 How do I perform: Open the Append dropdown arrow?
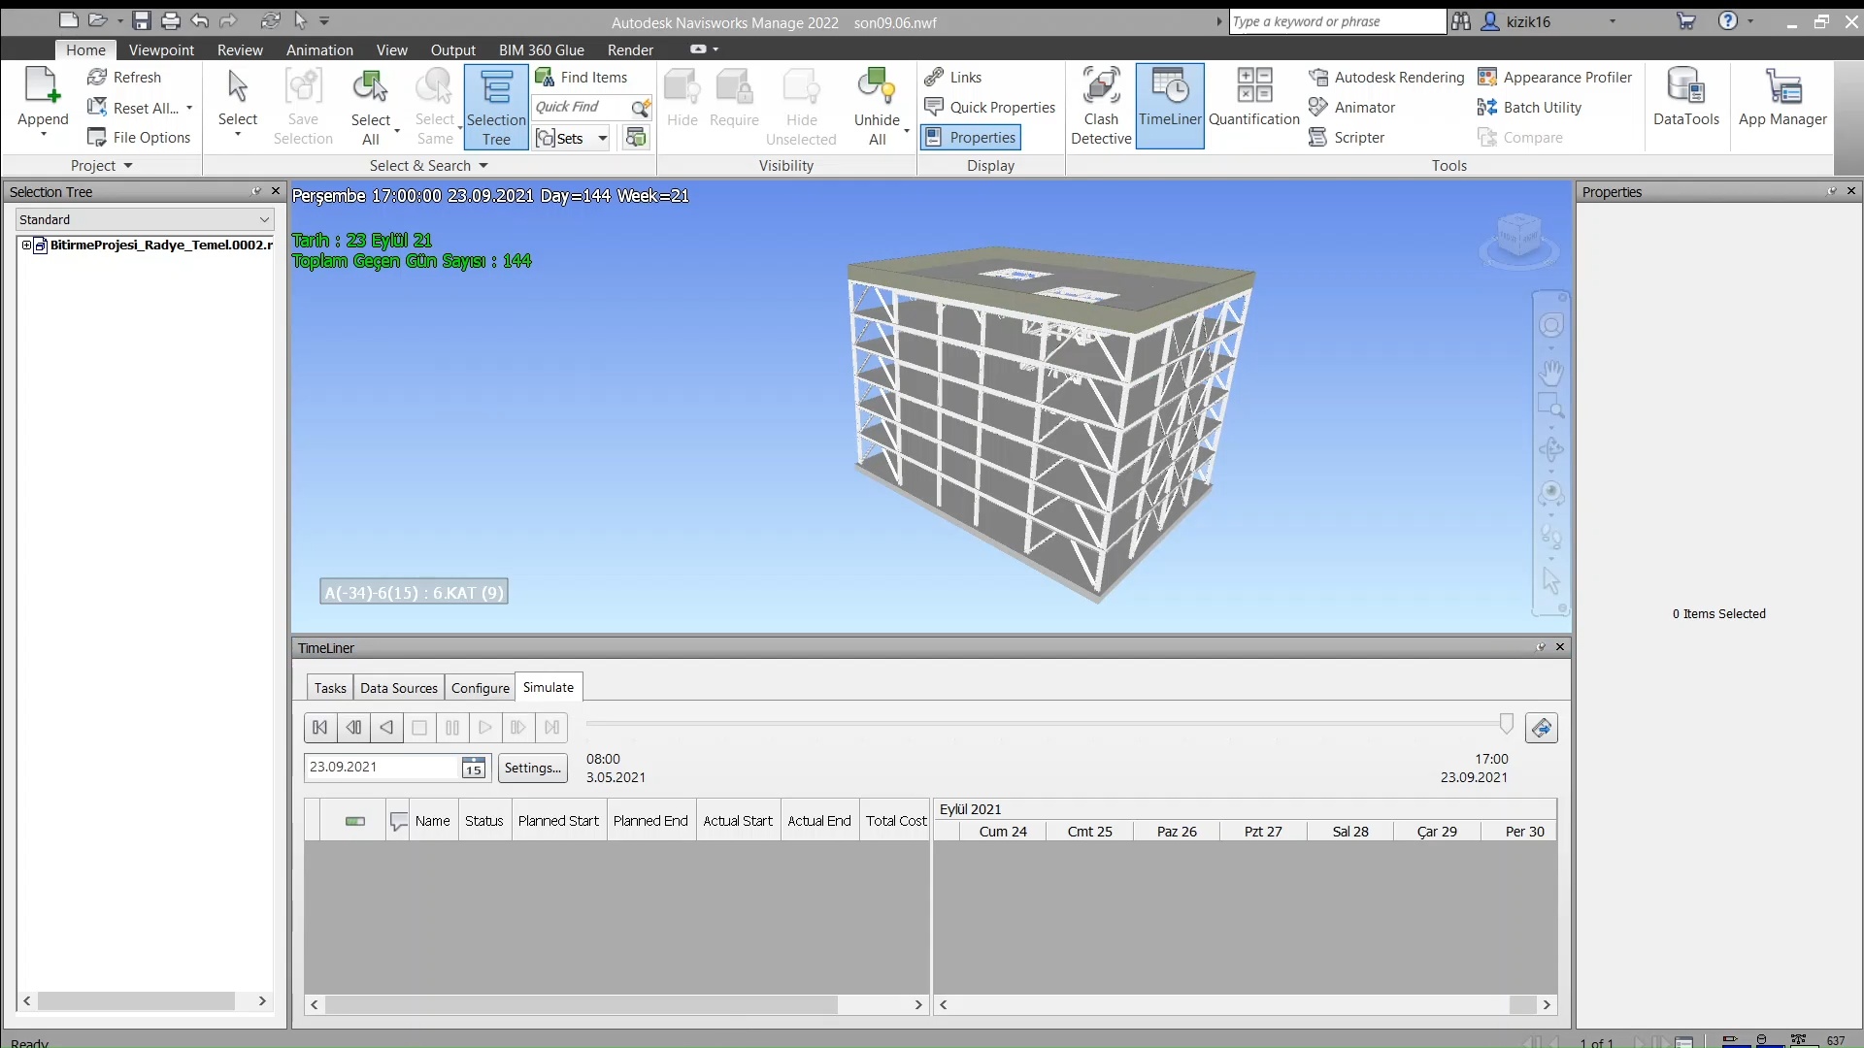(43, 135)
